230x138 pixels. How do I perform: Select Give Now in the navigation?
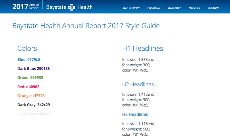coord(213,8)
